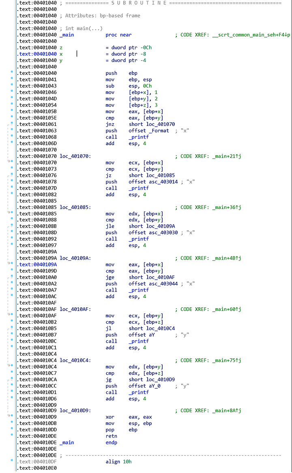Click _printf call at 004010A7
Screen dimensions: 292x473
click(139, 290)
